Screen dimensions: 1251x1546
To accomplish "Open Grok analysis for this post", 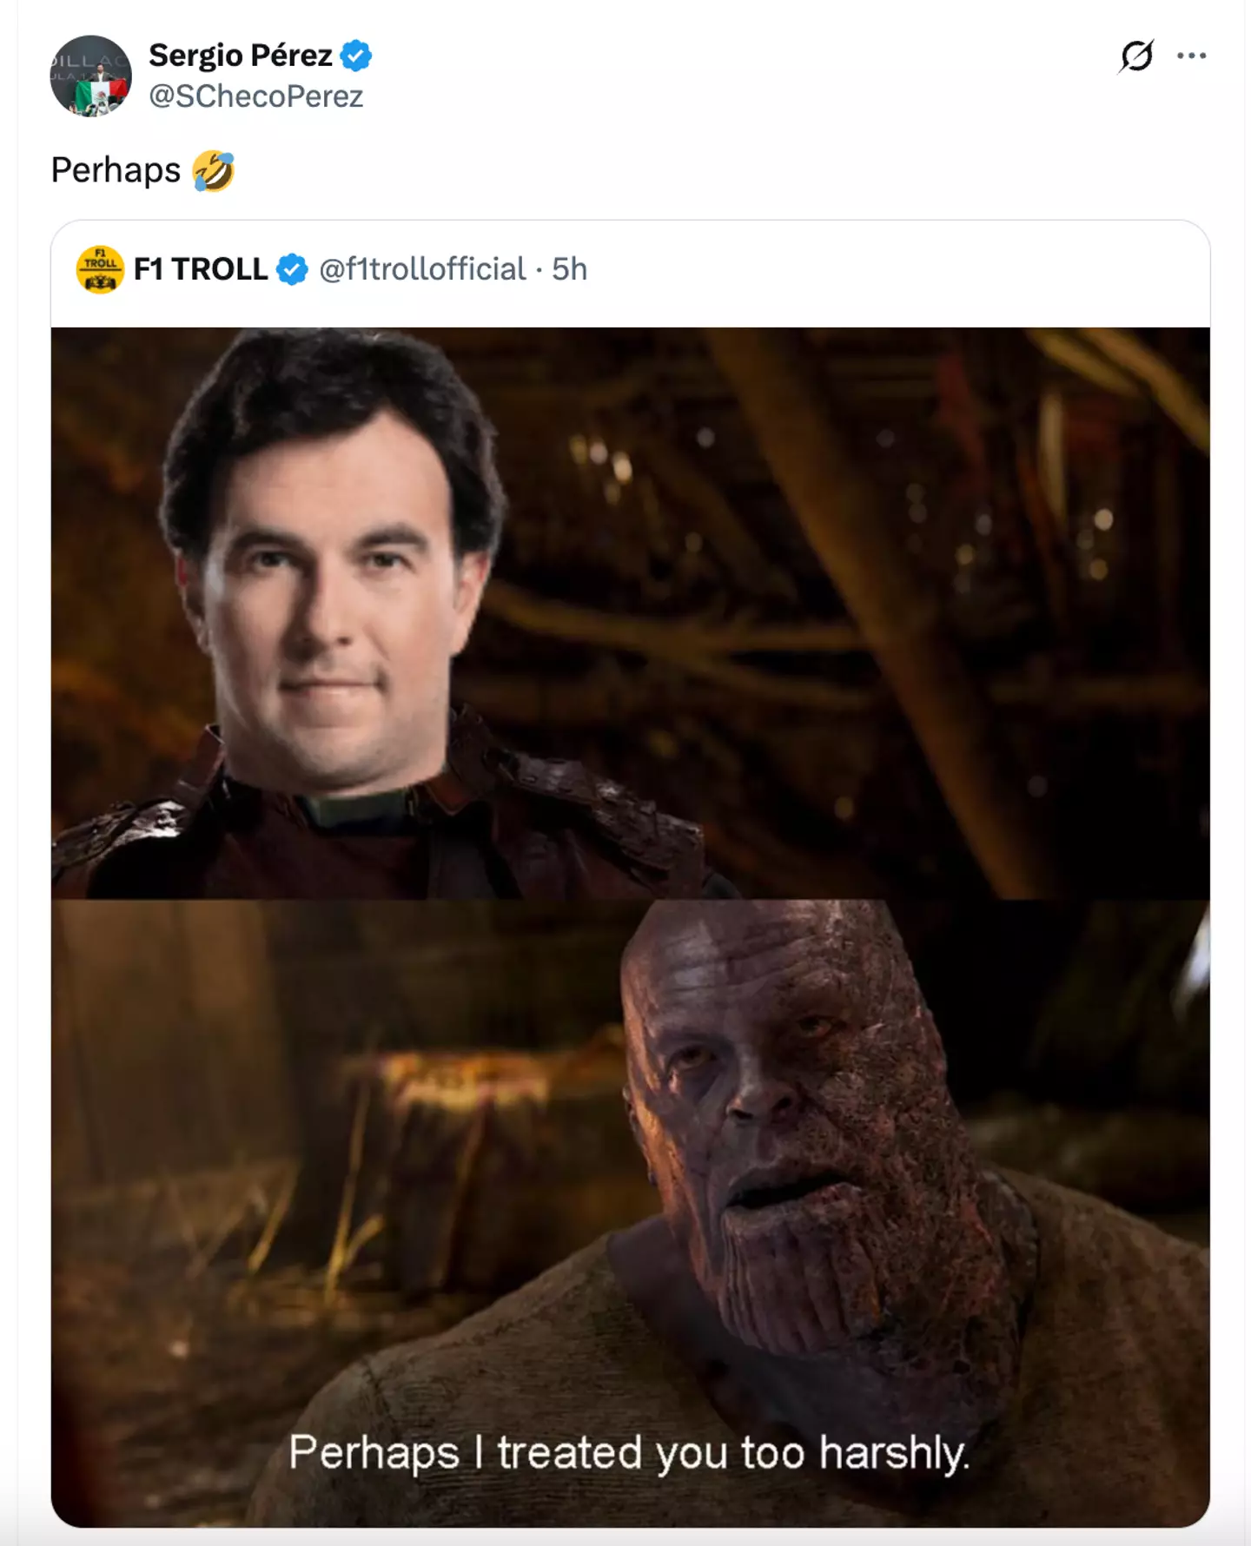I will [1138, 56].
